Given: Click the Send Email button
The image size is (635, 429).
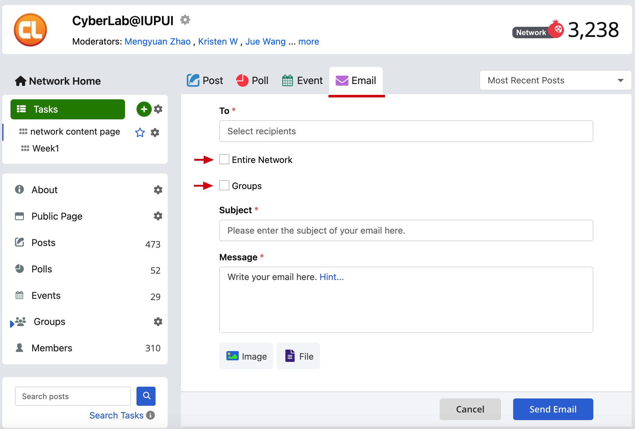Looking at the screenshot, I should tap(553, 409).
